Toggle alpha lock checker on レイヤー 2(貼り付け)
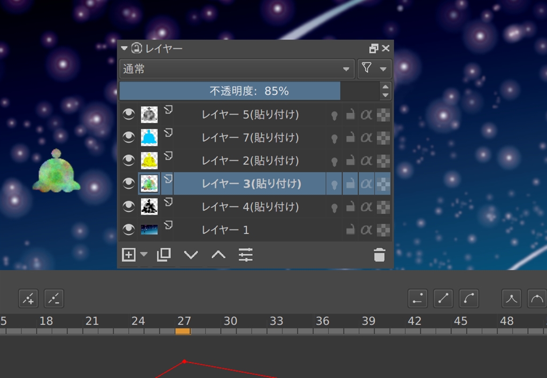 tap(383, 161)
